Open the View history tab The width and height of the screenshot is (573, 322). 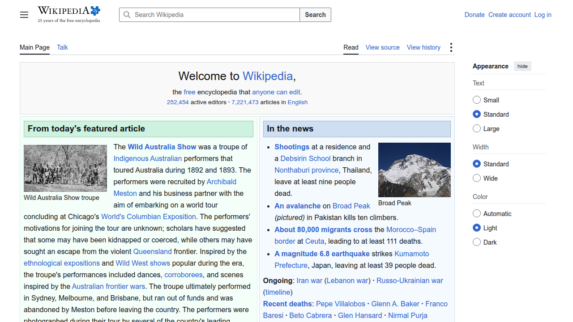(423, 47)
